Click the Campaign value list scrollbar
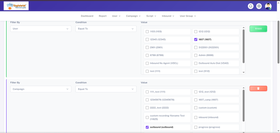This screenshot has height=133, width=280. tap(243, 106)
